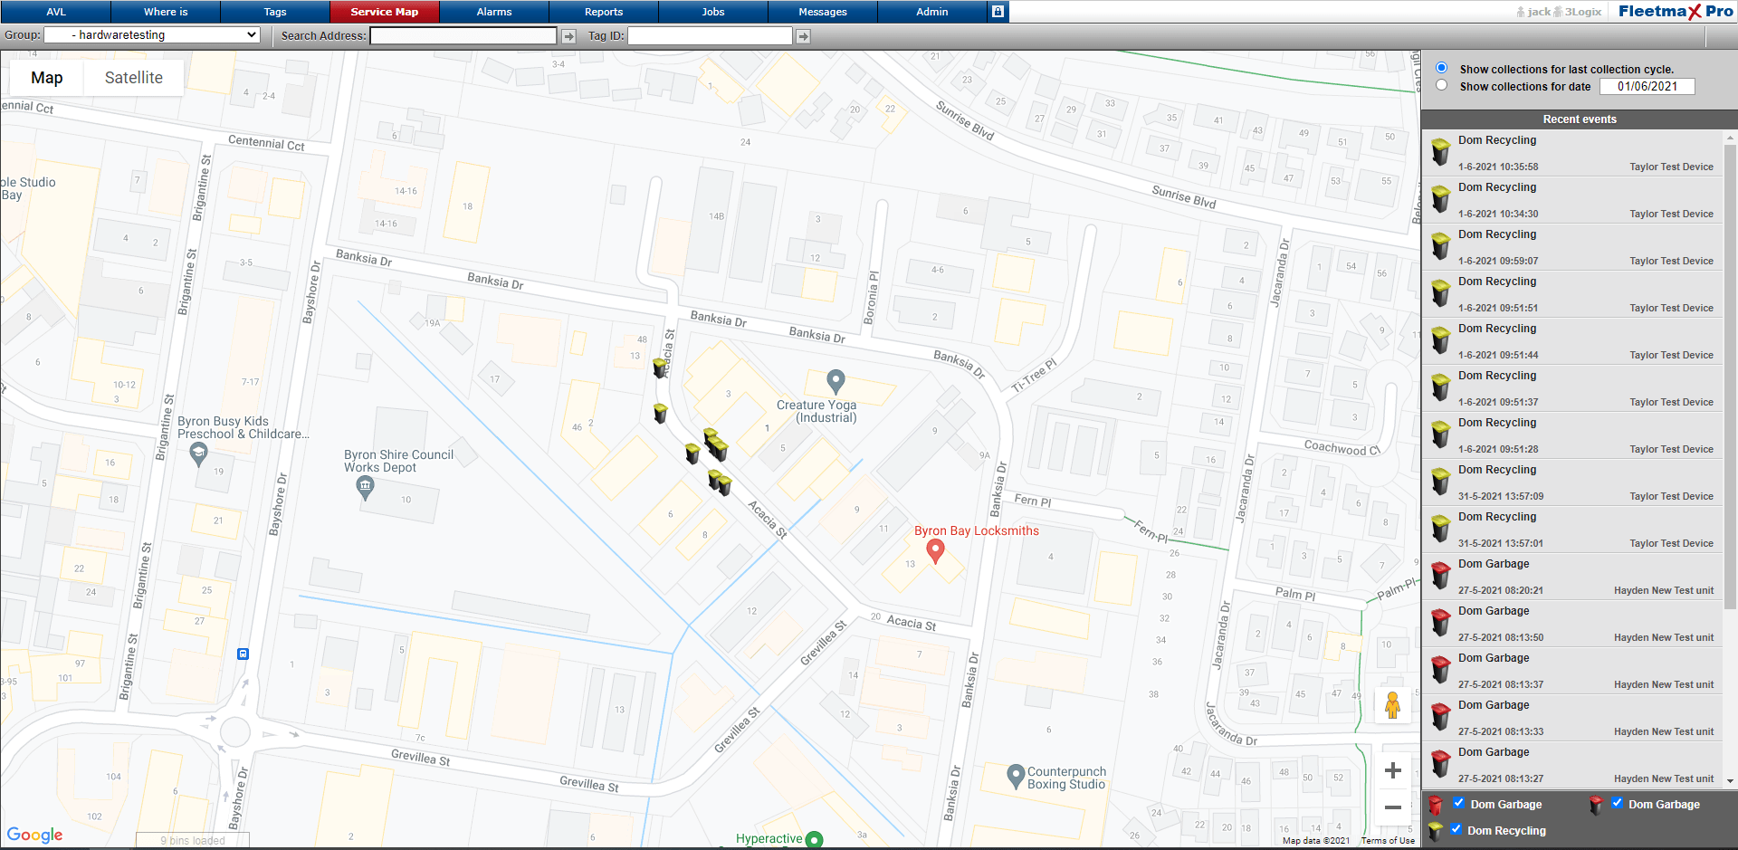Toggle the first Dom Garbage checkbox
This screenshot has width=1738, height=850.
tap(1458, 803)
